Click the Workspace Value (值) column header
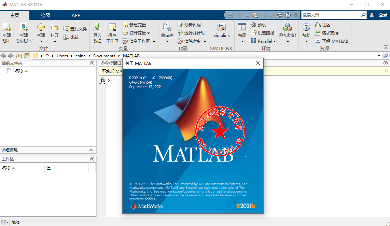The width and height of the screenshot is (390, 226). (67, 168)
